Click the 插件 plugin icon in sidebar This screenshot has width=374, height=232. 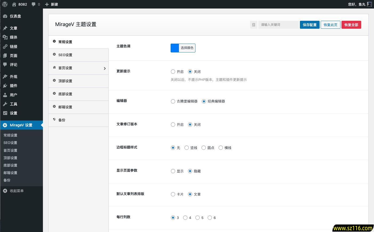(x=5, y=86)
